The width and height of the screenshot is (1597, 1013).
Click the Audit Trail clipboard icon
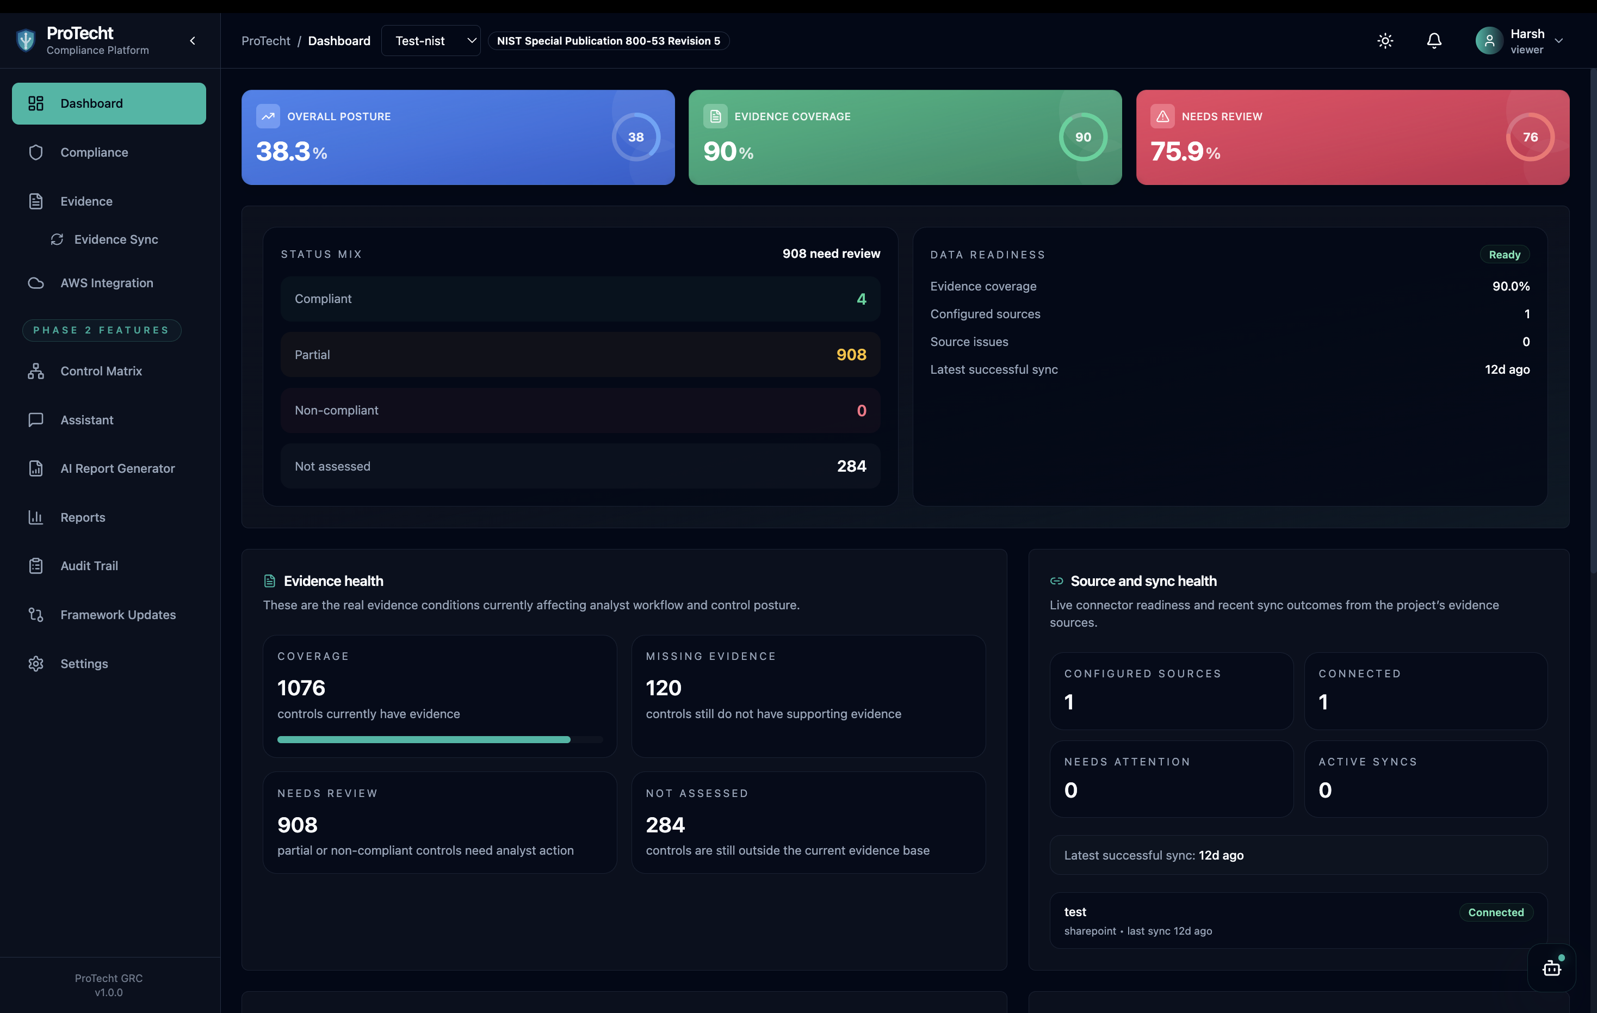[x=36, y=565]
